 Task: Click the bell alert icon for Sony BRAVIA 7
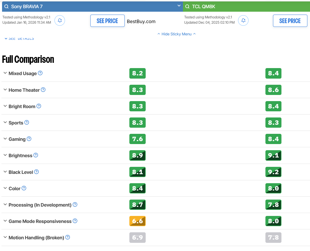(60, 20)
